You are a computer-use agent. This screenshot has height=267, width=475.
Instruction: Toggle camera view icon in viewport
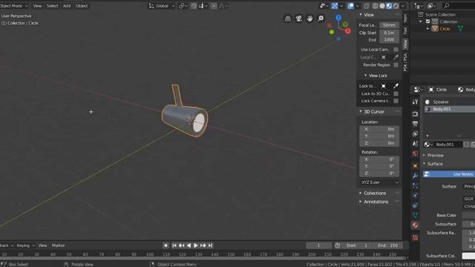(298, 19)
